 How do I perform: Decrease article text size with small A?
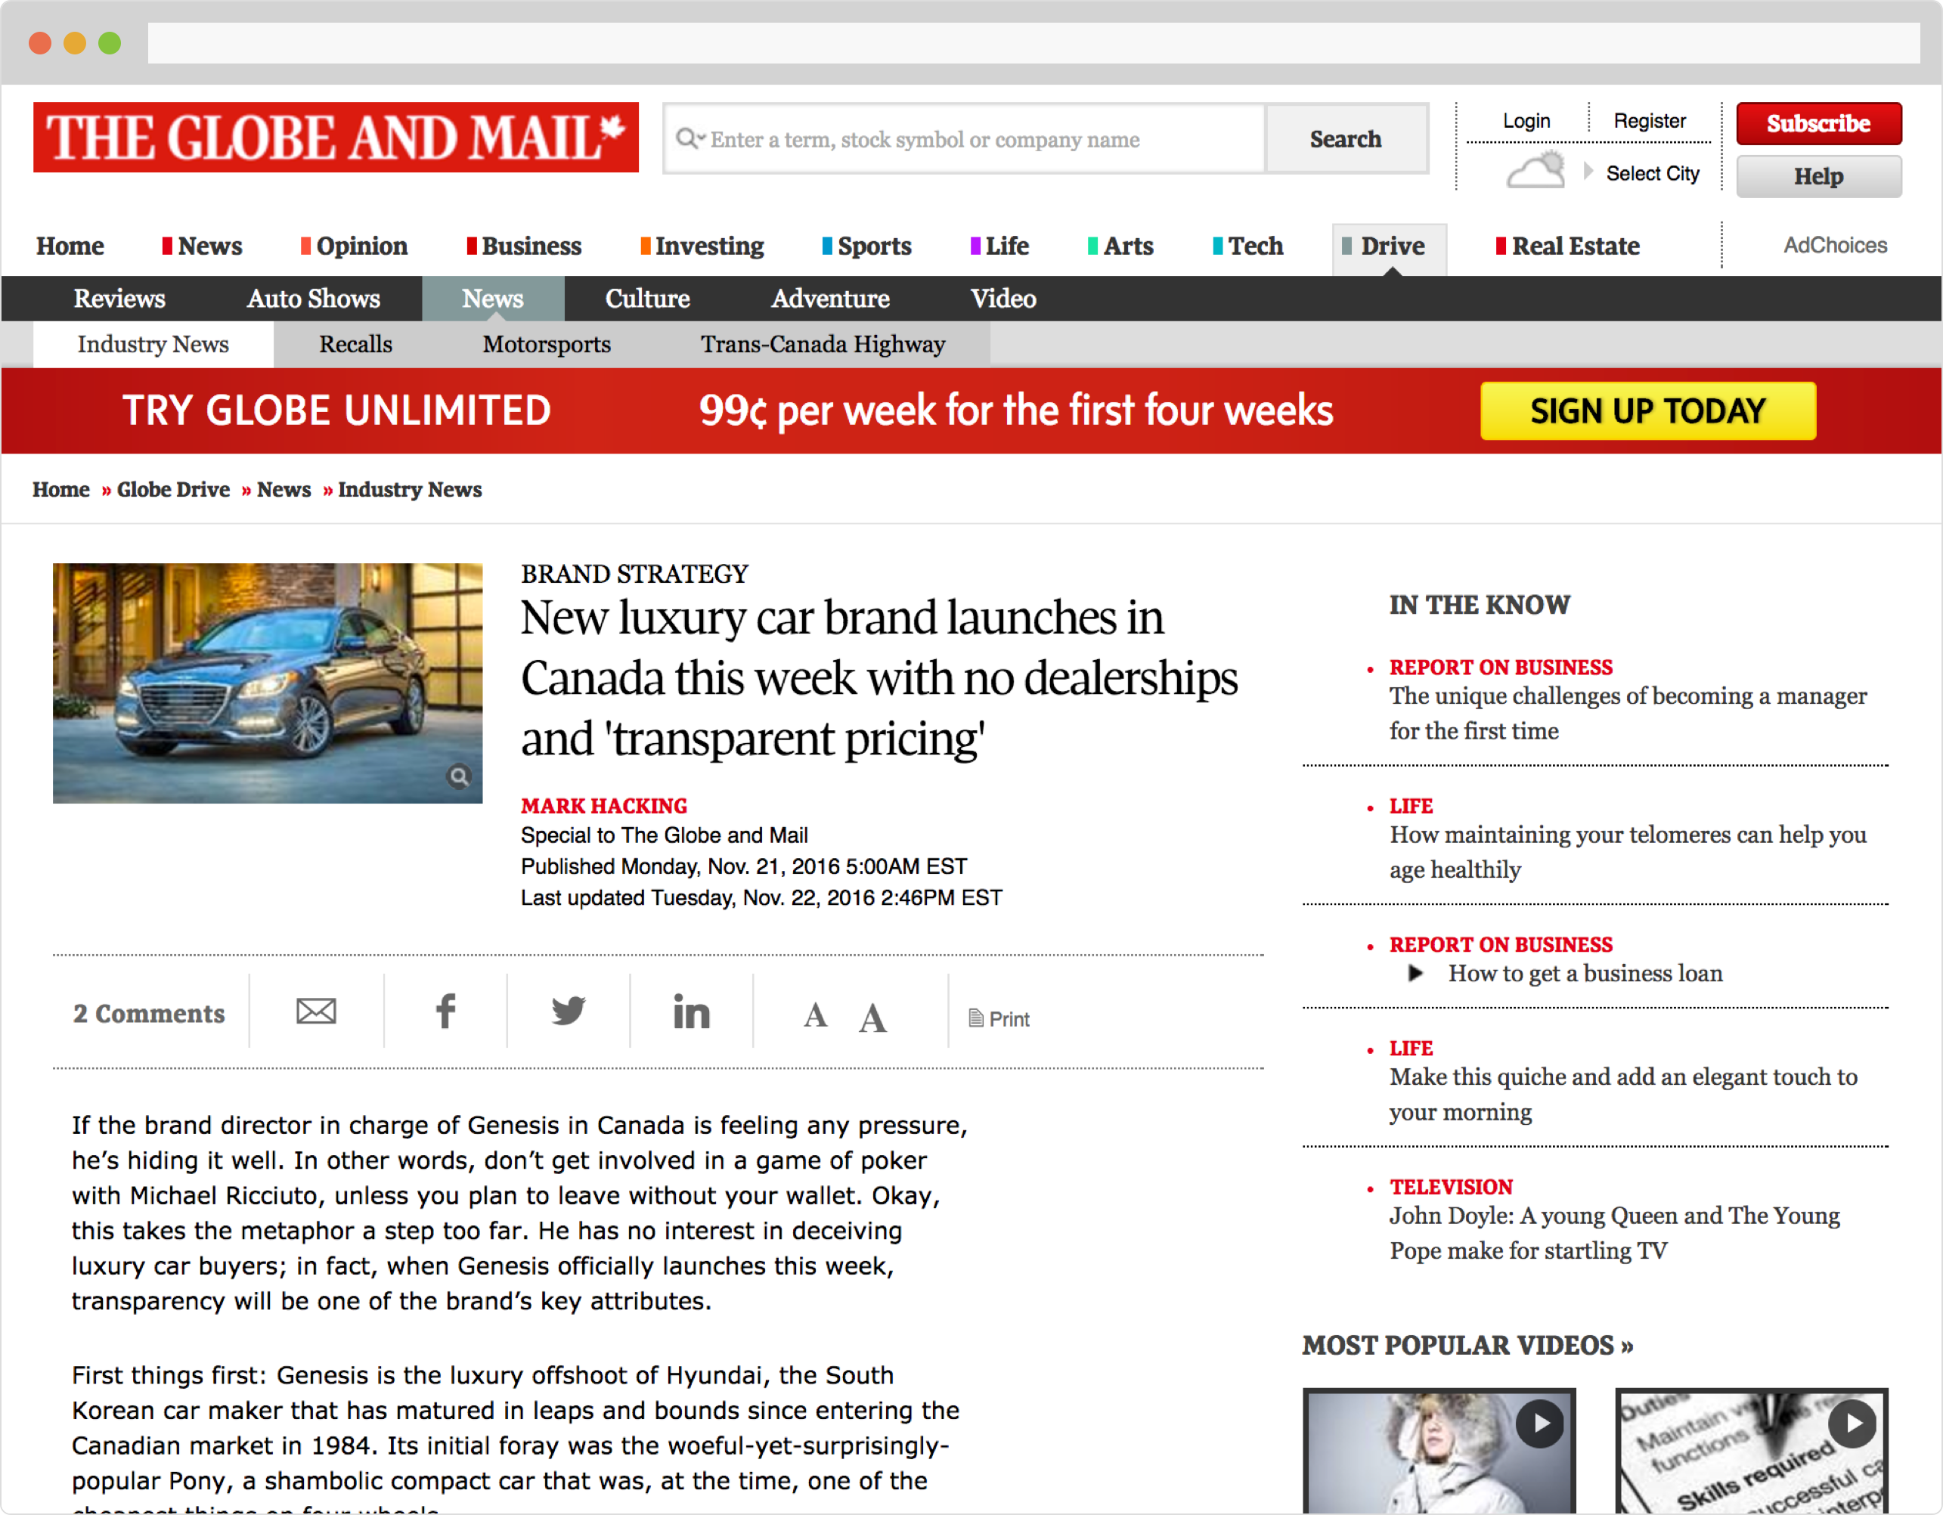pos(815,1015)
